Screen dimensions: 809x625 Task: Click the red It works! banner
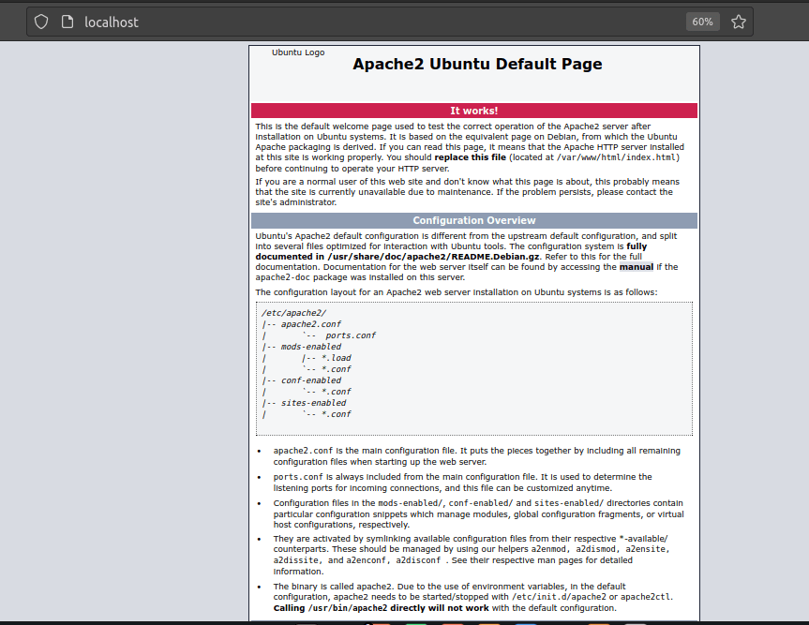coord(474,111)
